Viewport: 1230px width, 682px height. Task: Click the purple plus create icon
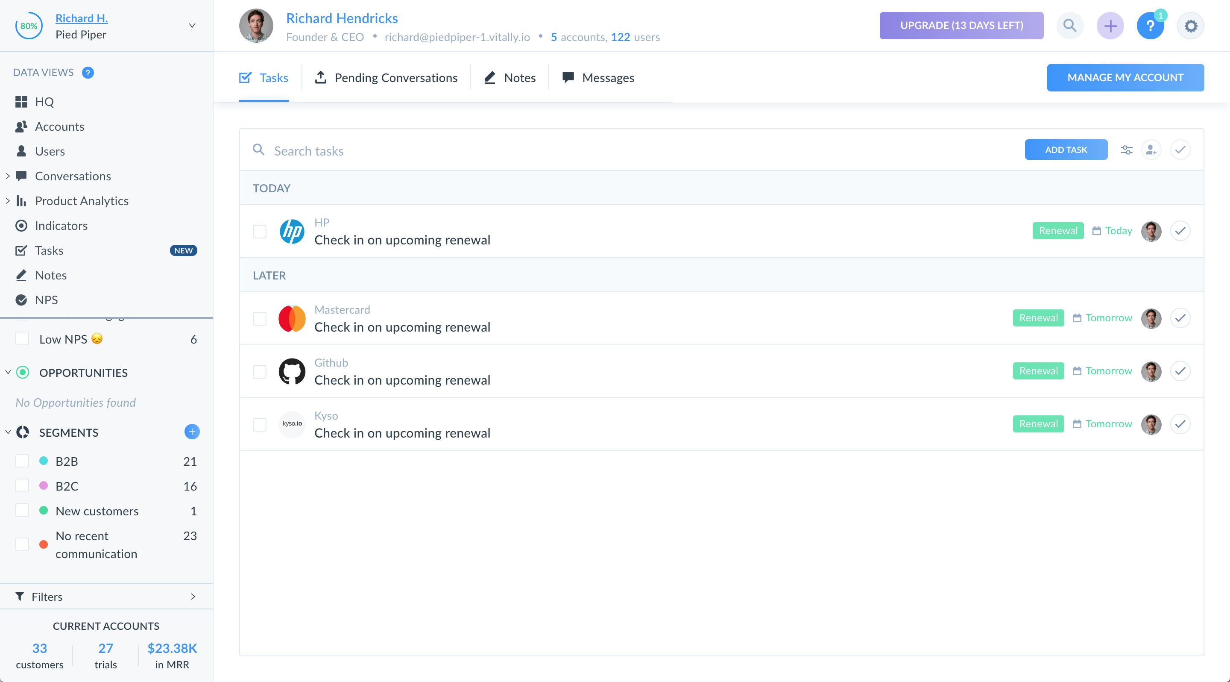[1110, 26]
